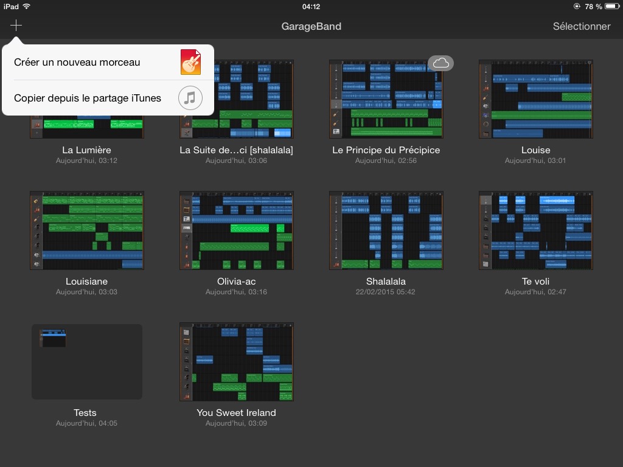Tap the GarageBand title in the navigation bar
The height and width of the screenshot is (467, 623).
click(x=311, y=26)
